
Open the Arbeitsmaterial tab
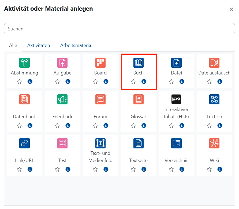76,45
